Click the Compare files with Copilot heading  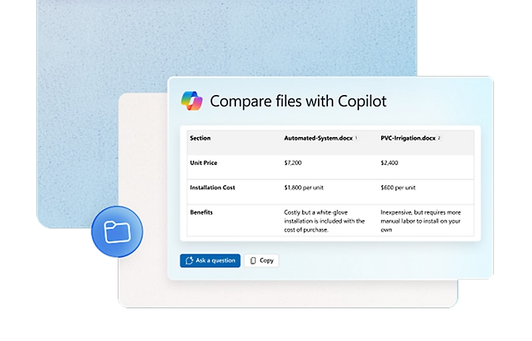coord(298,101)
